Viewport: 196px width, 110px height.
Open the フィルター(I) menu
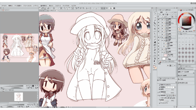pyautogui.click(x=58, y=5)
